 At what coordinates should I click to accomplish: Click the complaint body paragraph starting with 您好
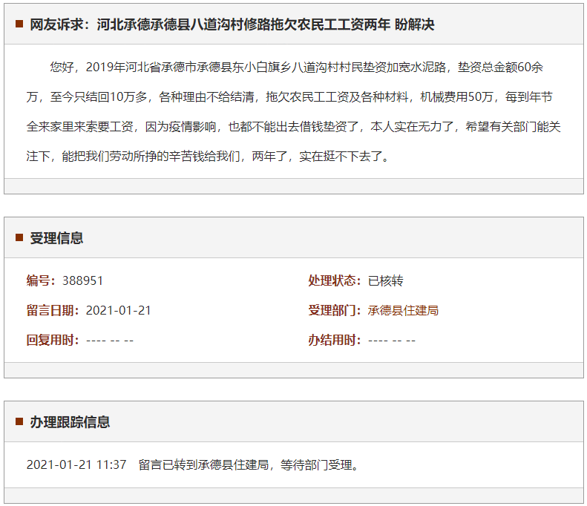[x=293, y=112]
